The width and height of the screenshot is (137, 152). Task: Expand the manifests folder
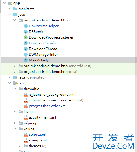point(9,9)
